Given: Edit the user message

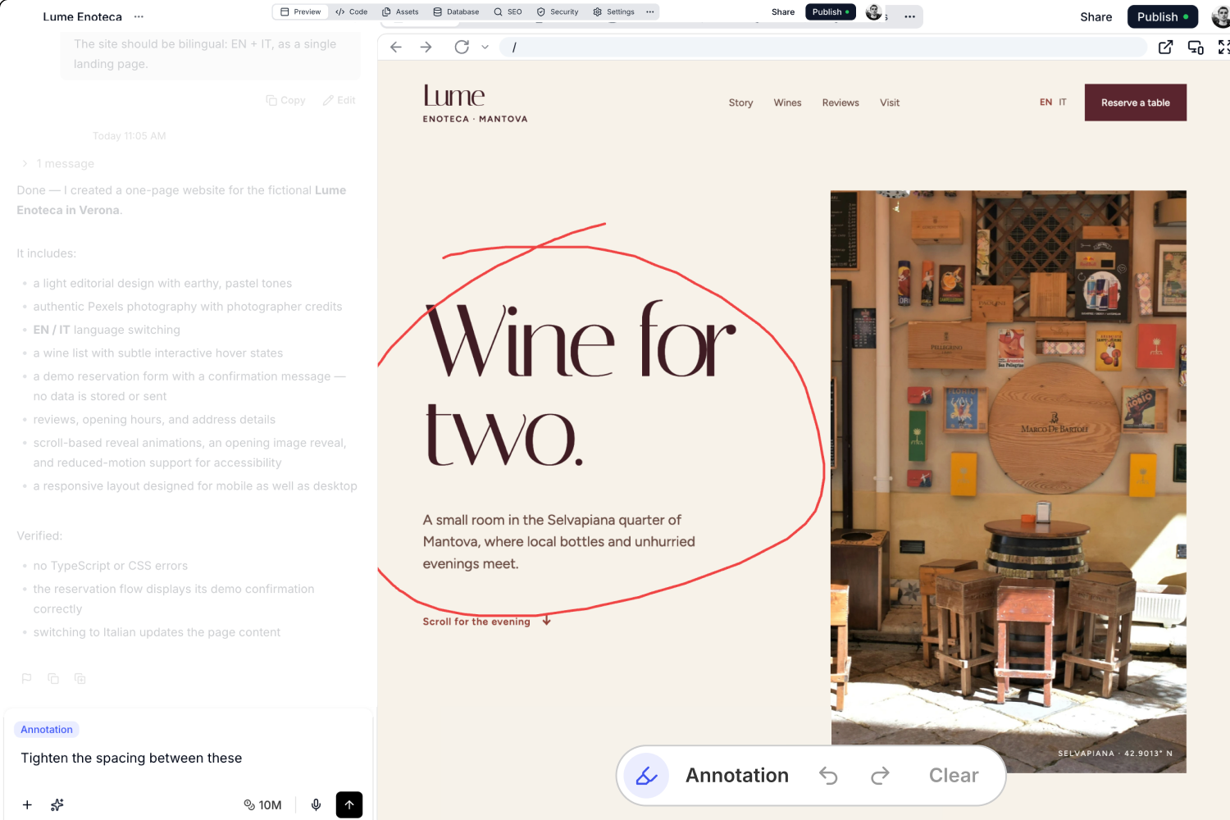Looking at the screenshot, I should pyautogui.click(x=339, y=100).
